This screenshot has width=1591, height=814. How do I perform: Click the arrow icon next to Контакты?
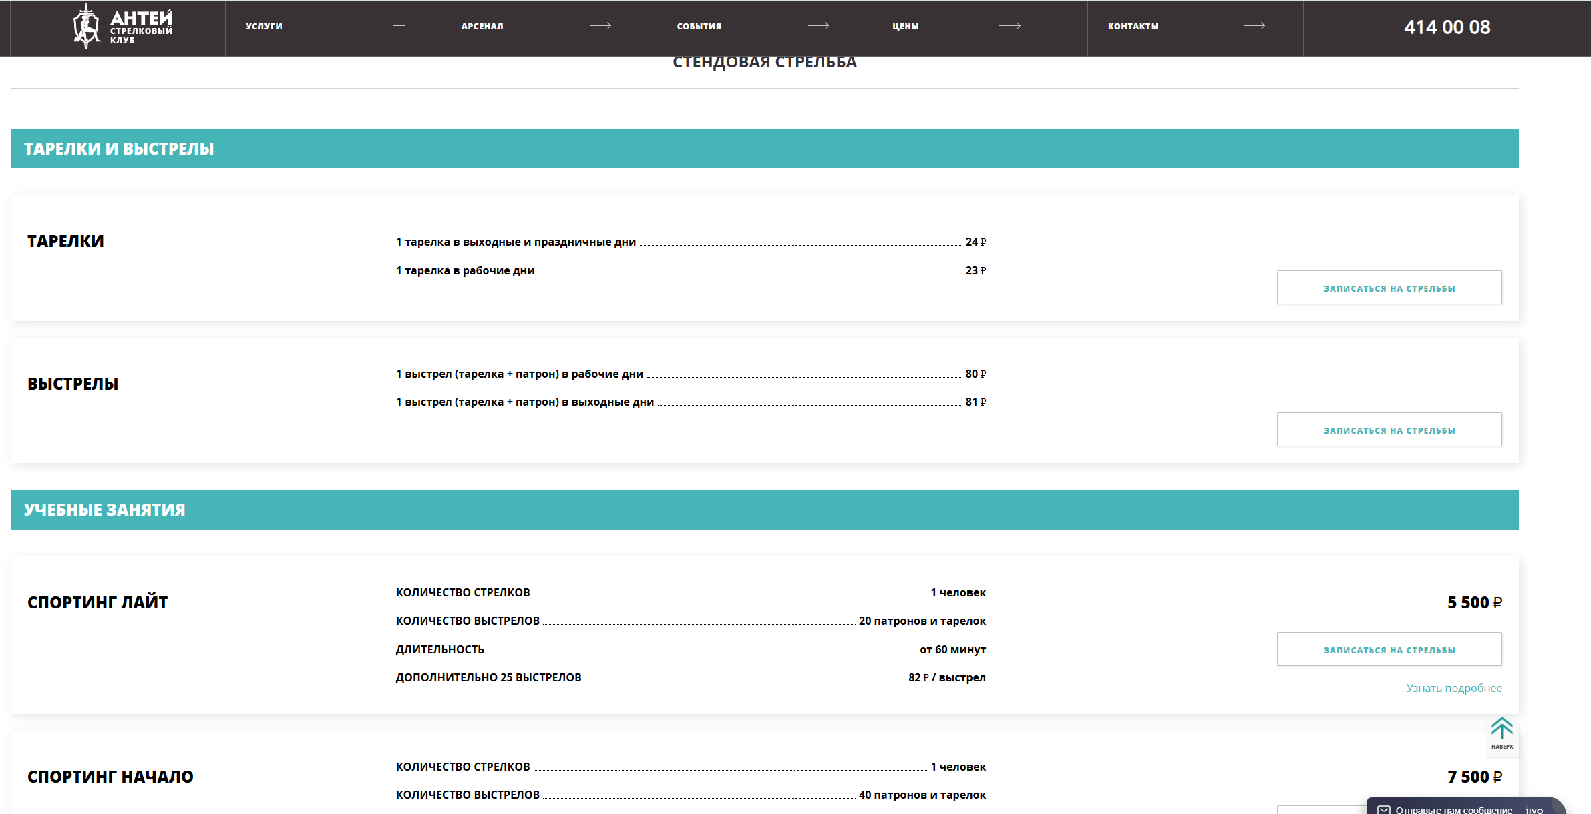(1254, 26)
